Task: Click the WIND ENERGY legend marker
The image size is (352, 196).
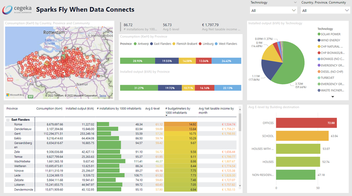Action: click(x=319, y=40)
